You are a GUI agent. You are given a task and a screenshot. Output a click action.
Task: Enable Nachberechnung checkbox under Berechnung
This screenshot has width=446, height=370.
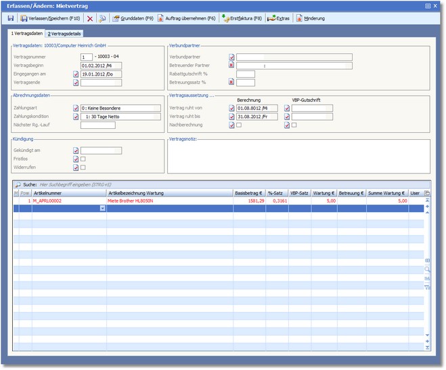pos(239,125)
